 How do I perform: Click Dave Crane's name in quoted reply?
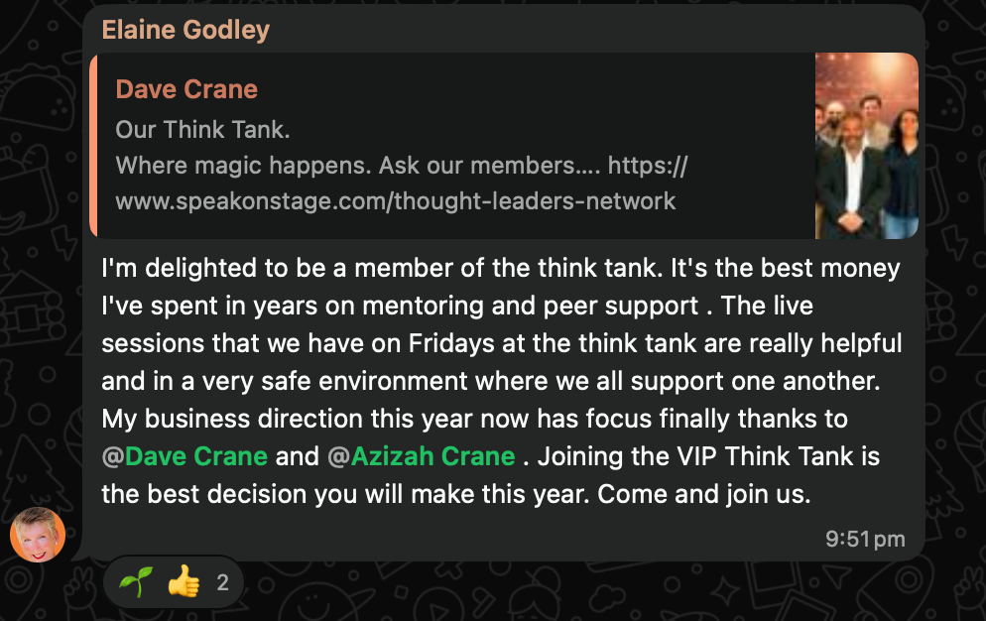click(x=186, y=89)
